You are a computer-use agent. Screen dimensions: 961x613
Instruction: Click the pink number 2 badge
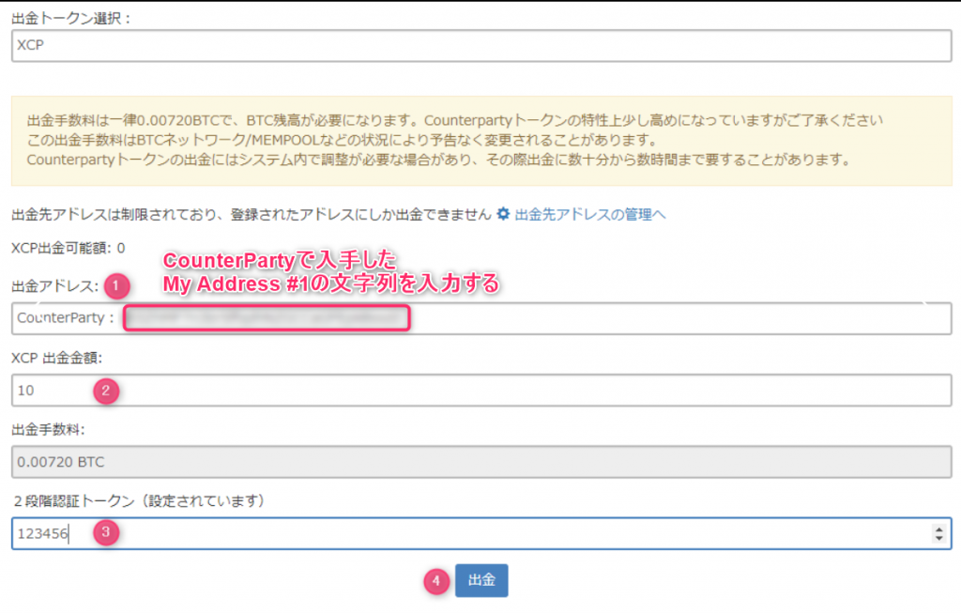coord(106,391)
